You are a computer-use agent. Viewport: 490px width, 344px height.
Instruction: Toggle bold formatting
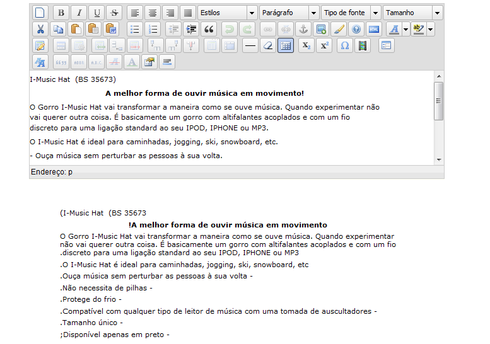tap(61, 13)
